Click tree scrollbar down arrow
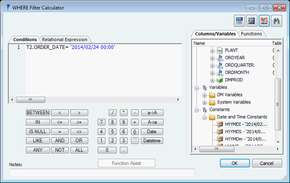This screenshot has width=290, height=183. [278, 142]
